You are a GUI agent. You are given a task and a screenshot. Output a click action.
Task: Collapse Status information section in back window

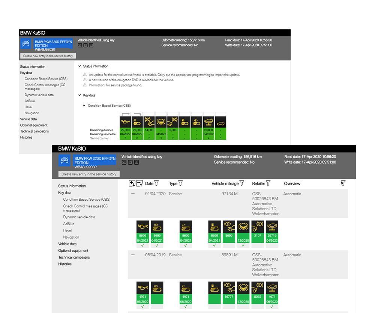[x=79, y=66]
